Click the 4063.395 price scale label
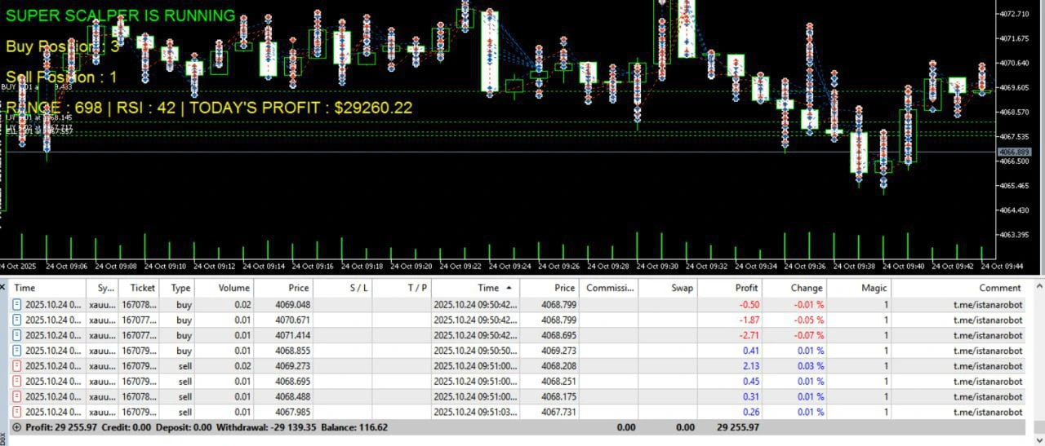This screenshot has width=1045, height=446. pos(1014,235)
